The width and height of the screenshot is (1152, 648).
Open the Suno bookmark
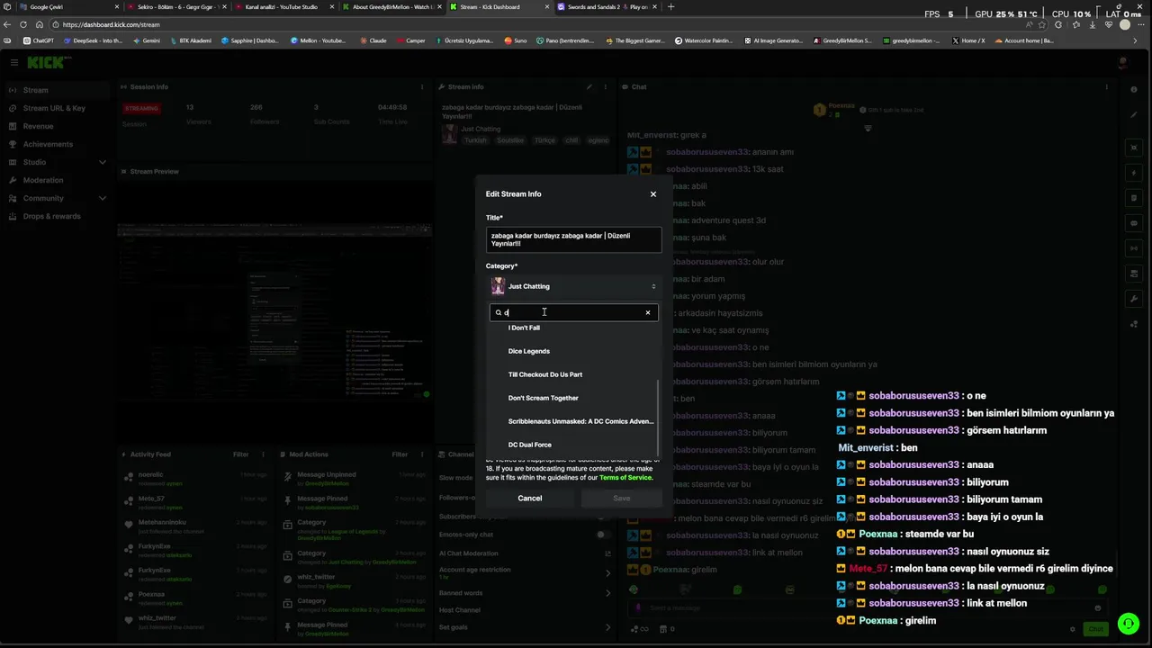[x=515, y=40]
